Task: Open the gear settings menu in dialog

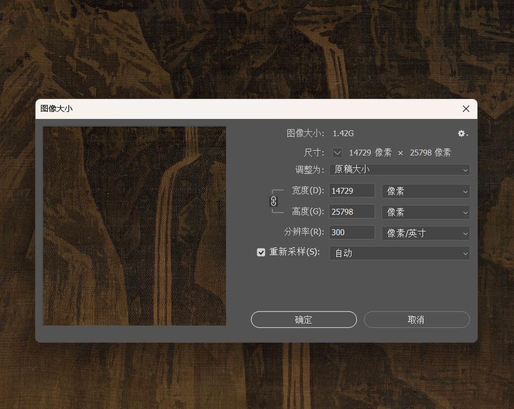Action: click(x=463, y=133)
